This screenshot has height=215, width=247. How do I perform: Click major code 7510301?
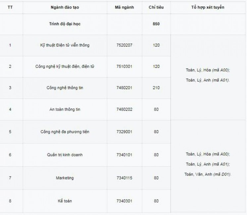124,66
